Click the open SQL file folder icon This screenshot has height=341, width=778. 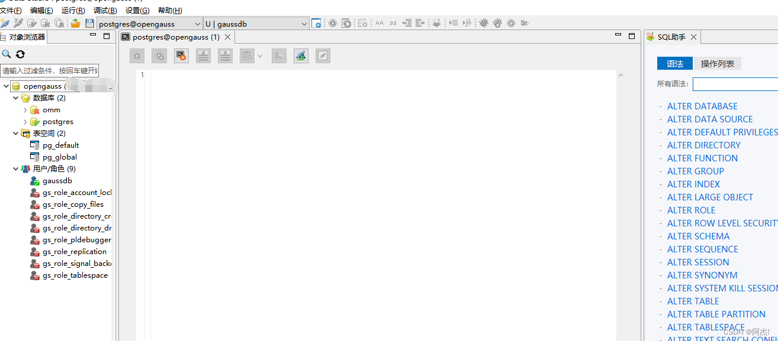pyautogui.click(x=76, y=24)
